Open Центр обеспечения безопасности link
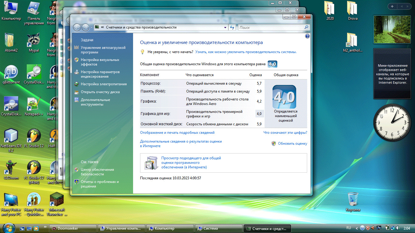This screenshot has height=233, width=415. click(x=97, y=172)
